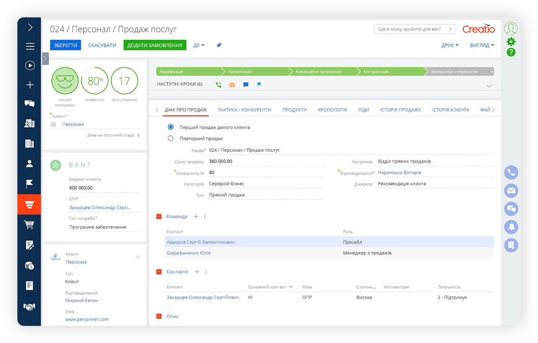
Task: Show more tabs with right arrow
Action: click(x=493, y=110)
